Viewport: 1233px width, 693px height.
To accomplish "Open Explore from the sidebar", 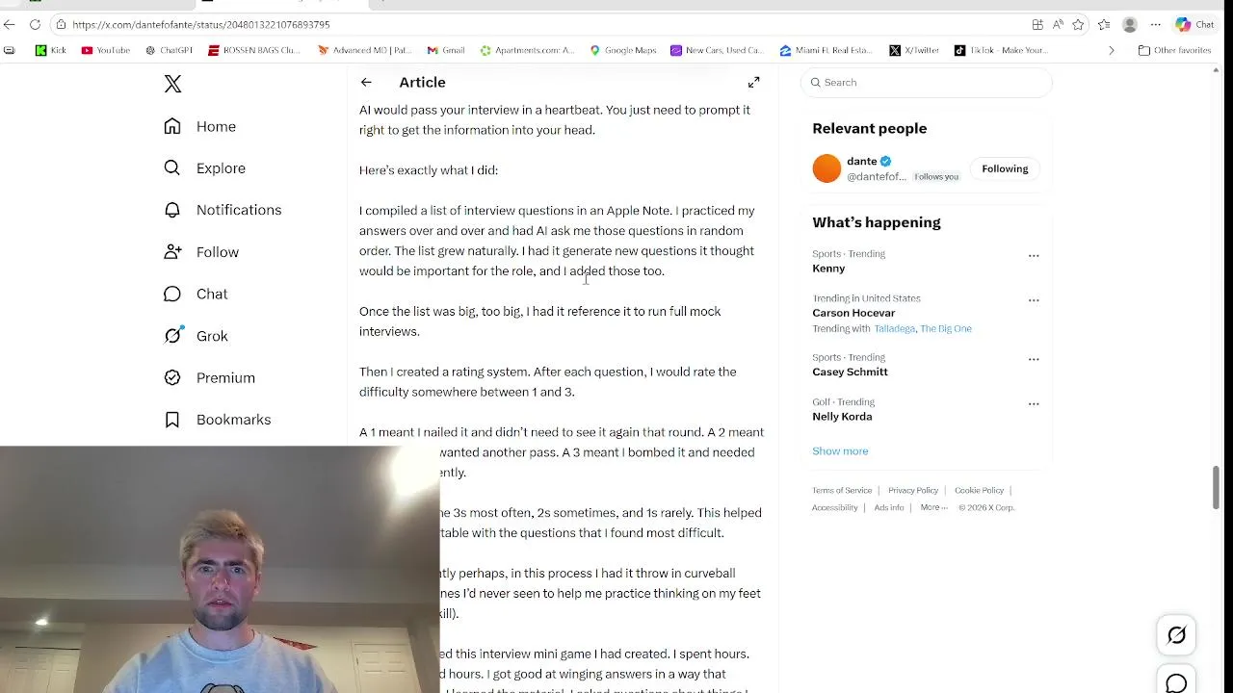I will (x=204, y=168).
